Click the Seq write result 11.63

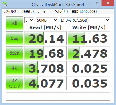[89, 38]
